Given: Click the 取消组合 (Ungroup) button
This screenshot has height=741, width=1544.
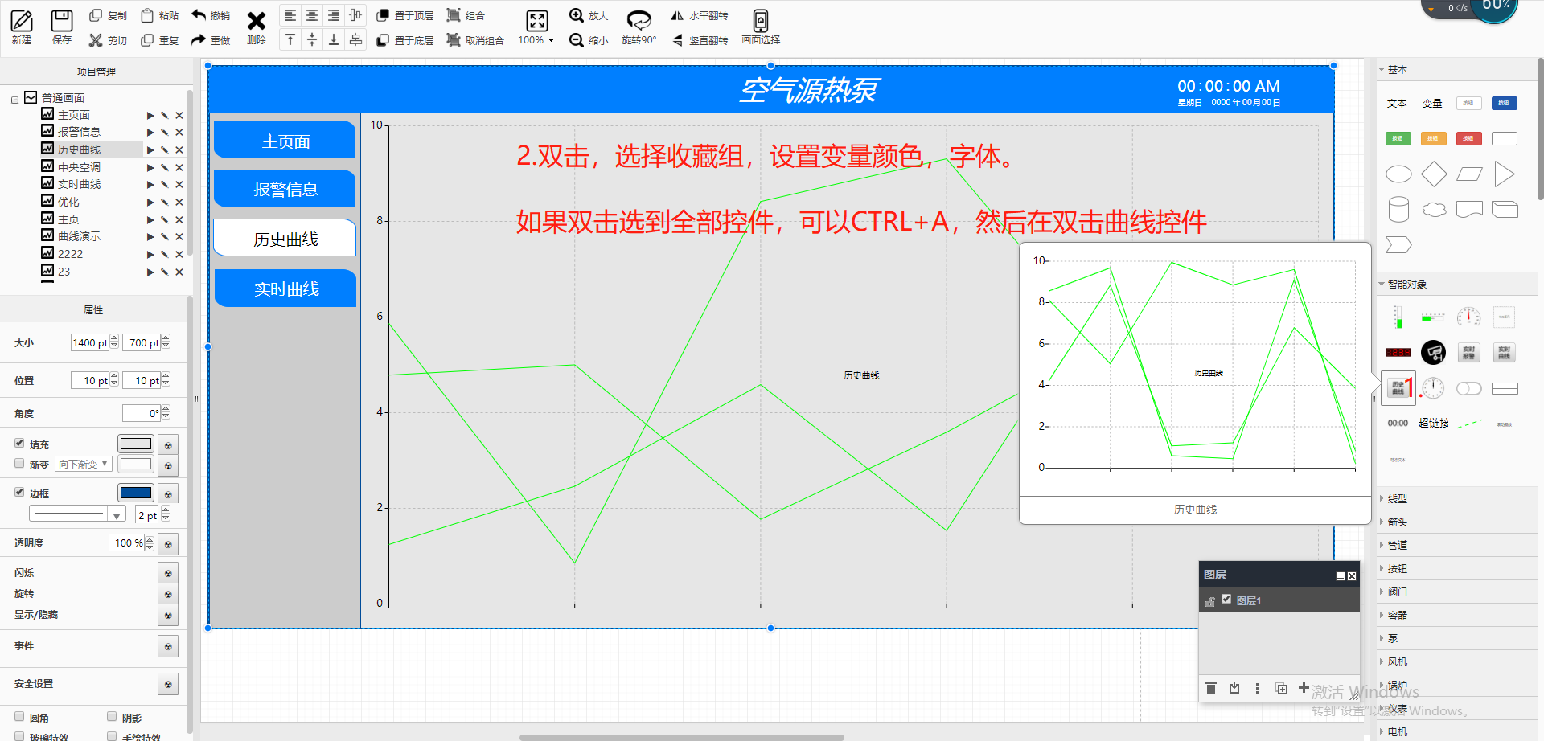Looking at the screenshot, I should 475,40.
